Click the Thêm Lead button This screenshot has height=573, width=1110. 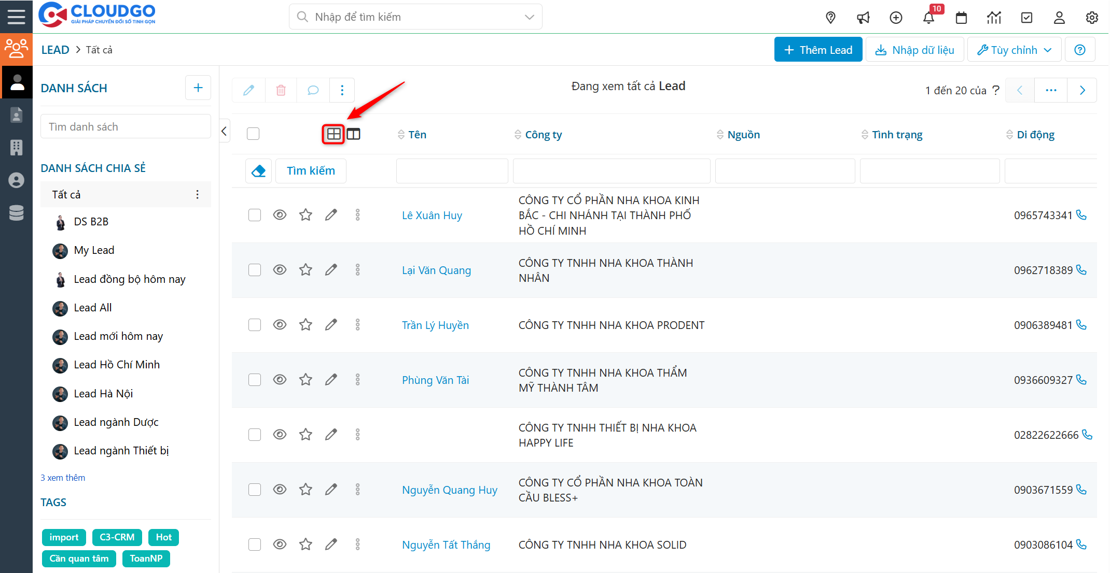tap(818, 50)
